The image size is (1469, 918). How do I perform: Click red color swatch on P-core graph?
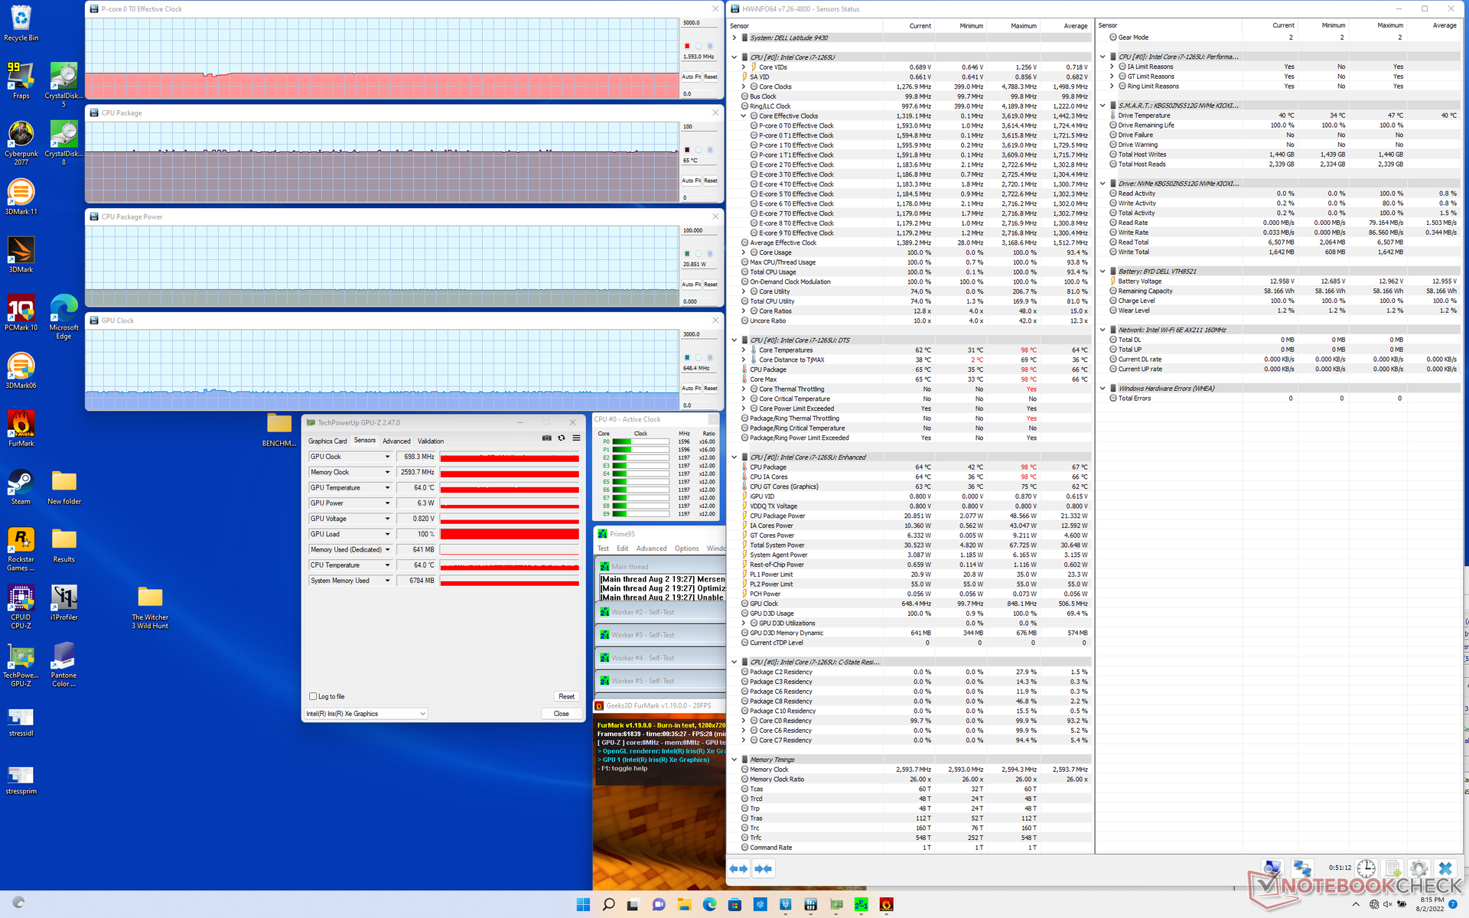(x=687, y=46)
